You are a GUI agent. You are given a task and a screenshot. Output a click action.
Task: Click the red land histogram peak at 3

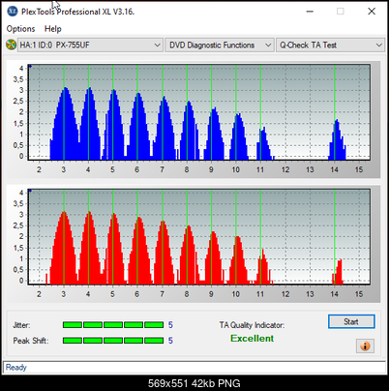click(64, 248)
